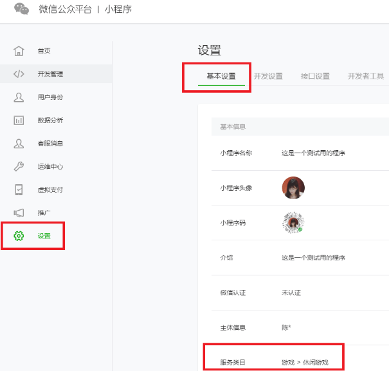This screenshot has width=389, height=373.
Task: Click the phone payment icon for 虚拟支付
Action: 19,190
